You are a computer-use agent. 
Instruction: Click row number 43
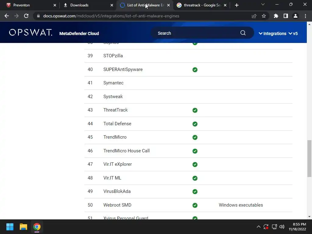tap(90, 110)
